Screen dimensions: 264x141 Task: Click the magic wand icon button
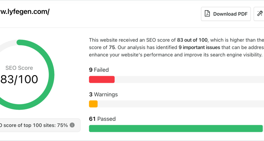pyautogui.click(x=260, y=14)
